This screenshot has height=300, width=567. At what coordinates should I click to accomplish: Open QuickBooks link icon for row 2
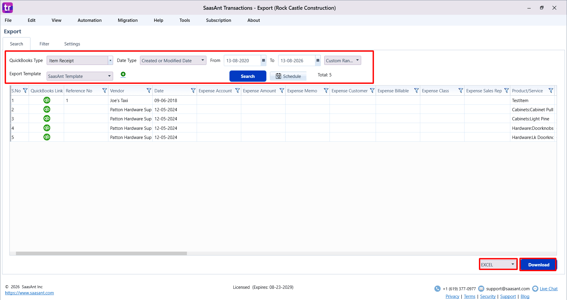(x=47, y=109)
